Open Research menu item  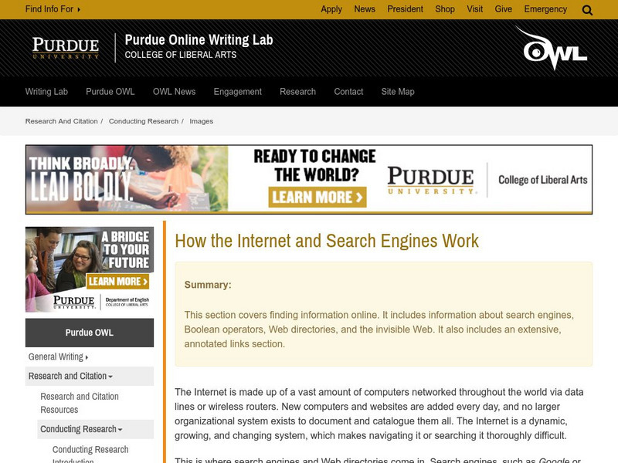(x=298, y=92)
